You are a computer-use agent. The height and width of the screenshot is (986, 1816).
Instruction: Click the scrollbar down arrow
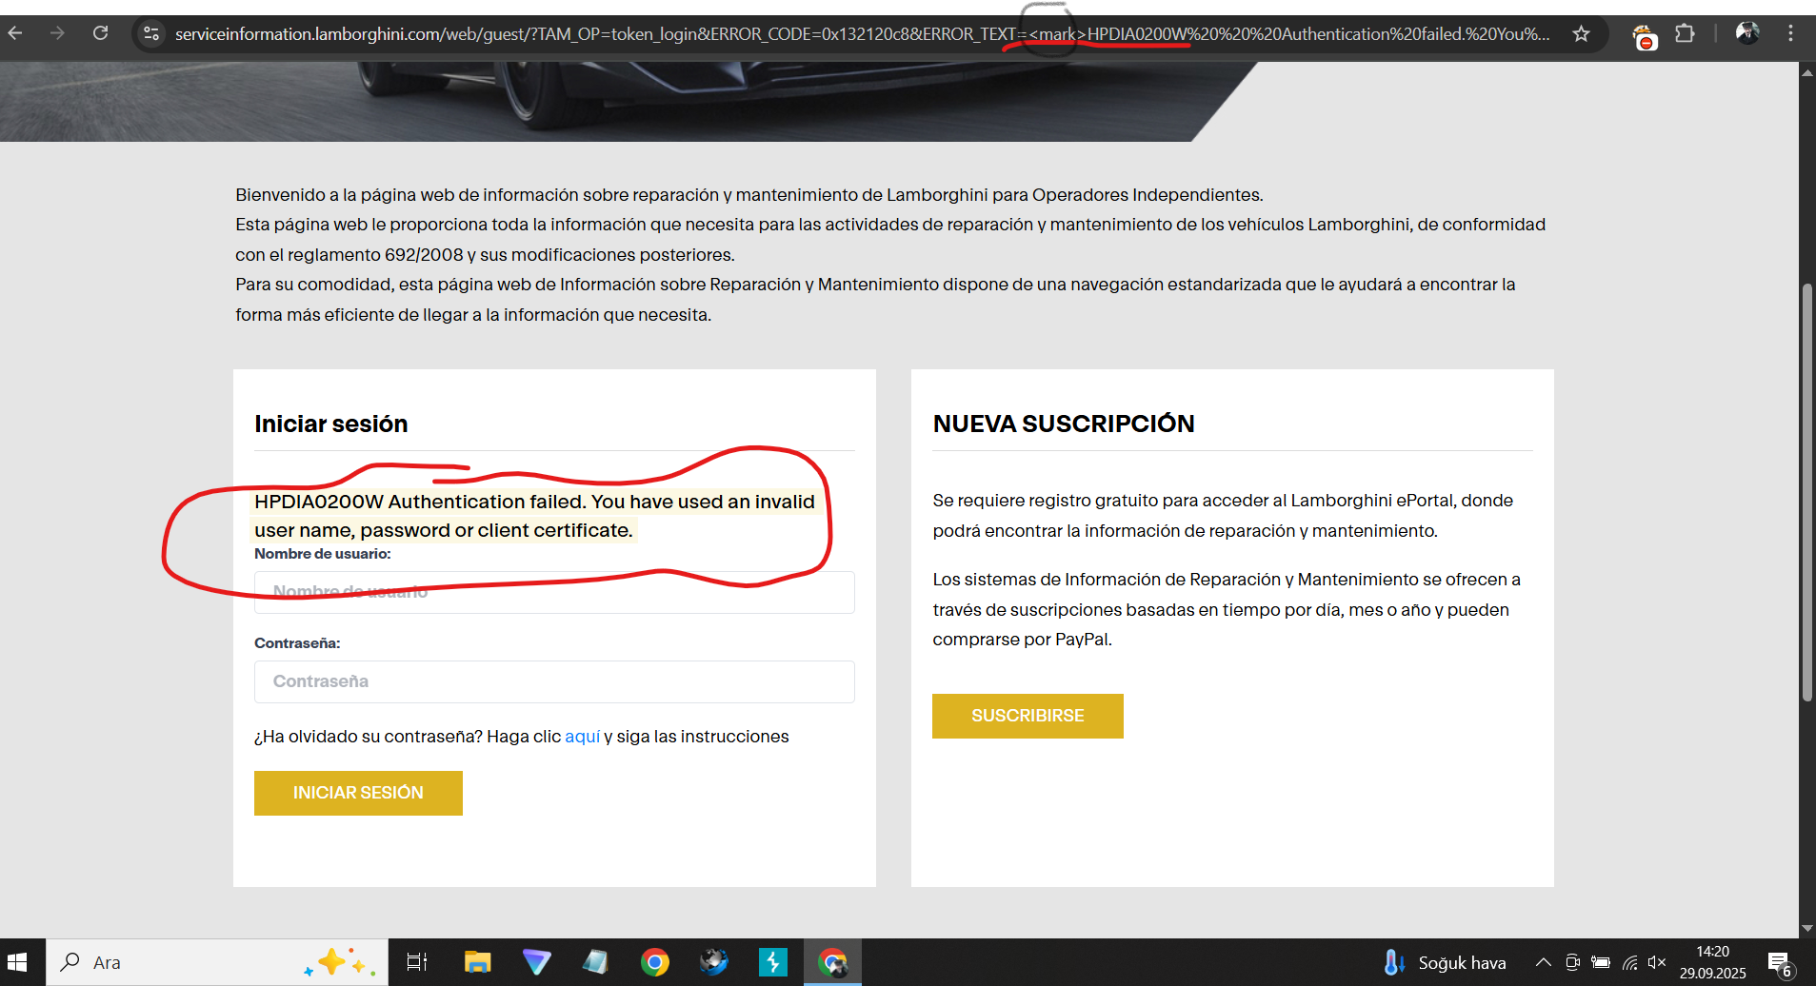pyautogui.click(x=1806, y=929)
